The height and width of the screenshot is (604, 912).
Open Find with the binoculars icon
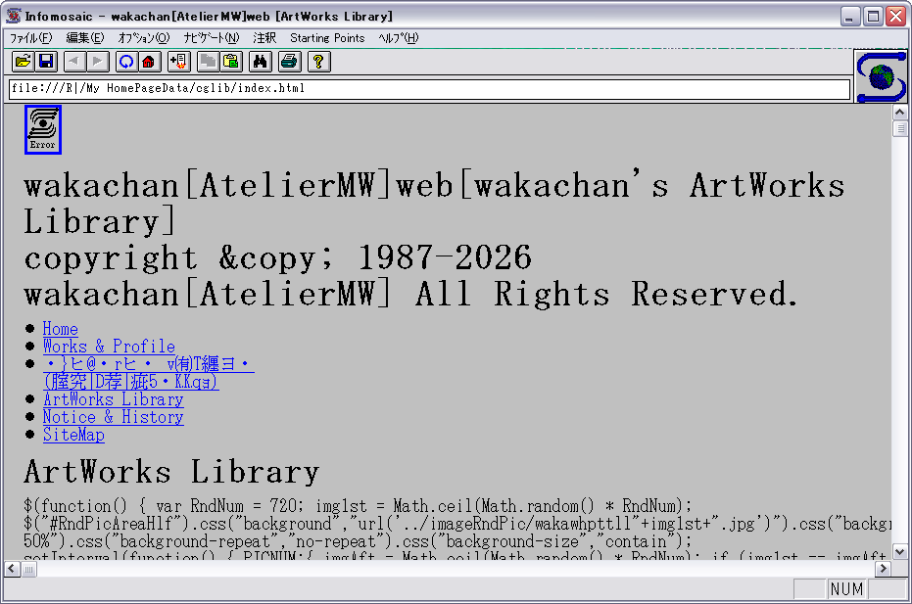pyautogui.click(x=260, y=62)
